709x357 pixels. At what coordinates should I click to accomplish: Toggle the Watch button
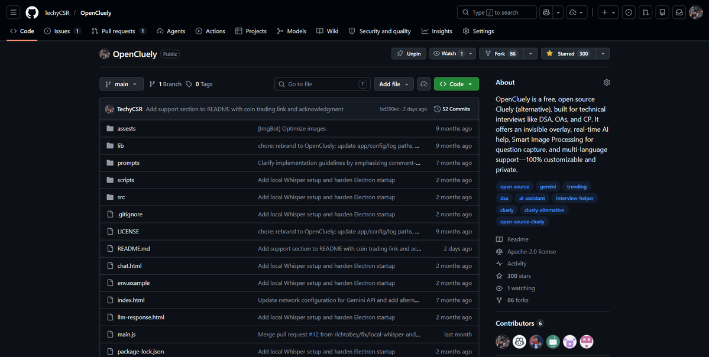point(448,53)
